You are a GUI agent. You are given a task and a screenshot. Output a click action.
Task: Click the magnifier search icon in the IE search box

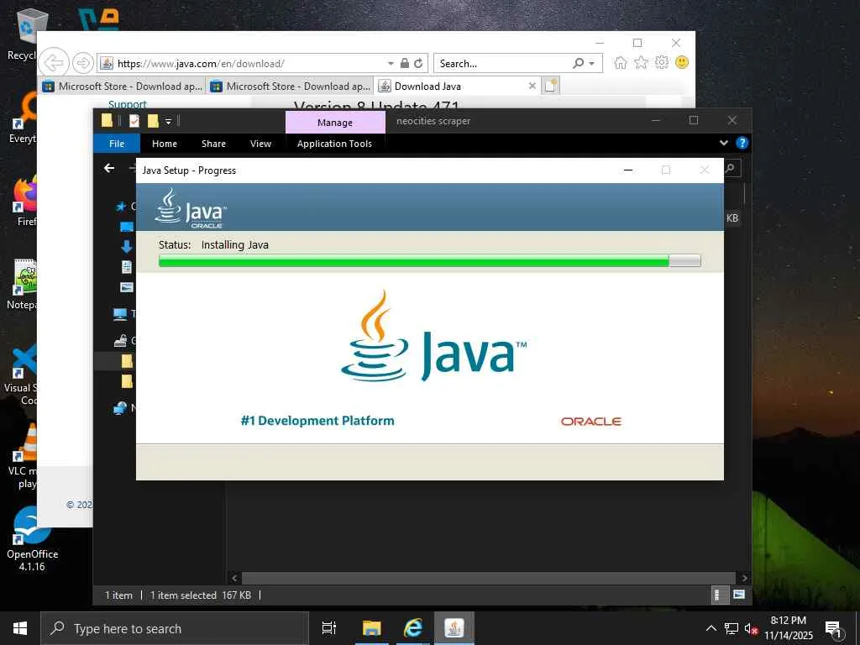pyautogui.click(x=578, y=63)
